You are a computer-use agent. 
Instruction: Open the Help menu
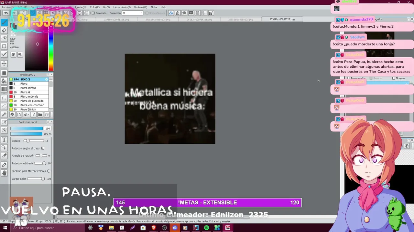coord(163,7)
